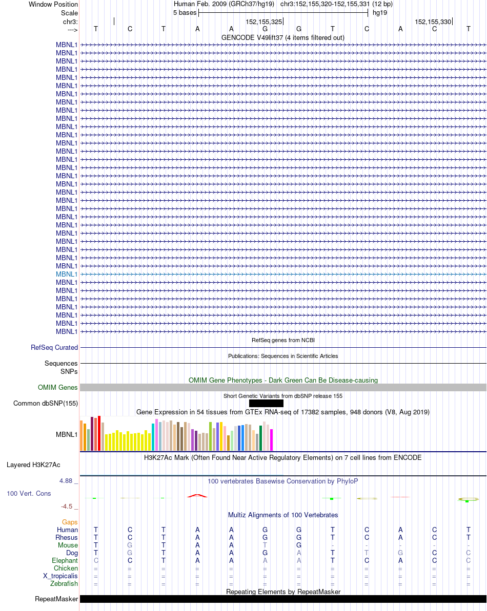Click the 'chr3:' ruler label
This screenshot has width=487, height=611.
[70, 22]
